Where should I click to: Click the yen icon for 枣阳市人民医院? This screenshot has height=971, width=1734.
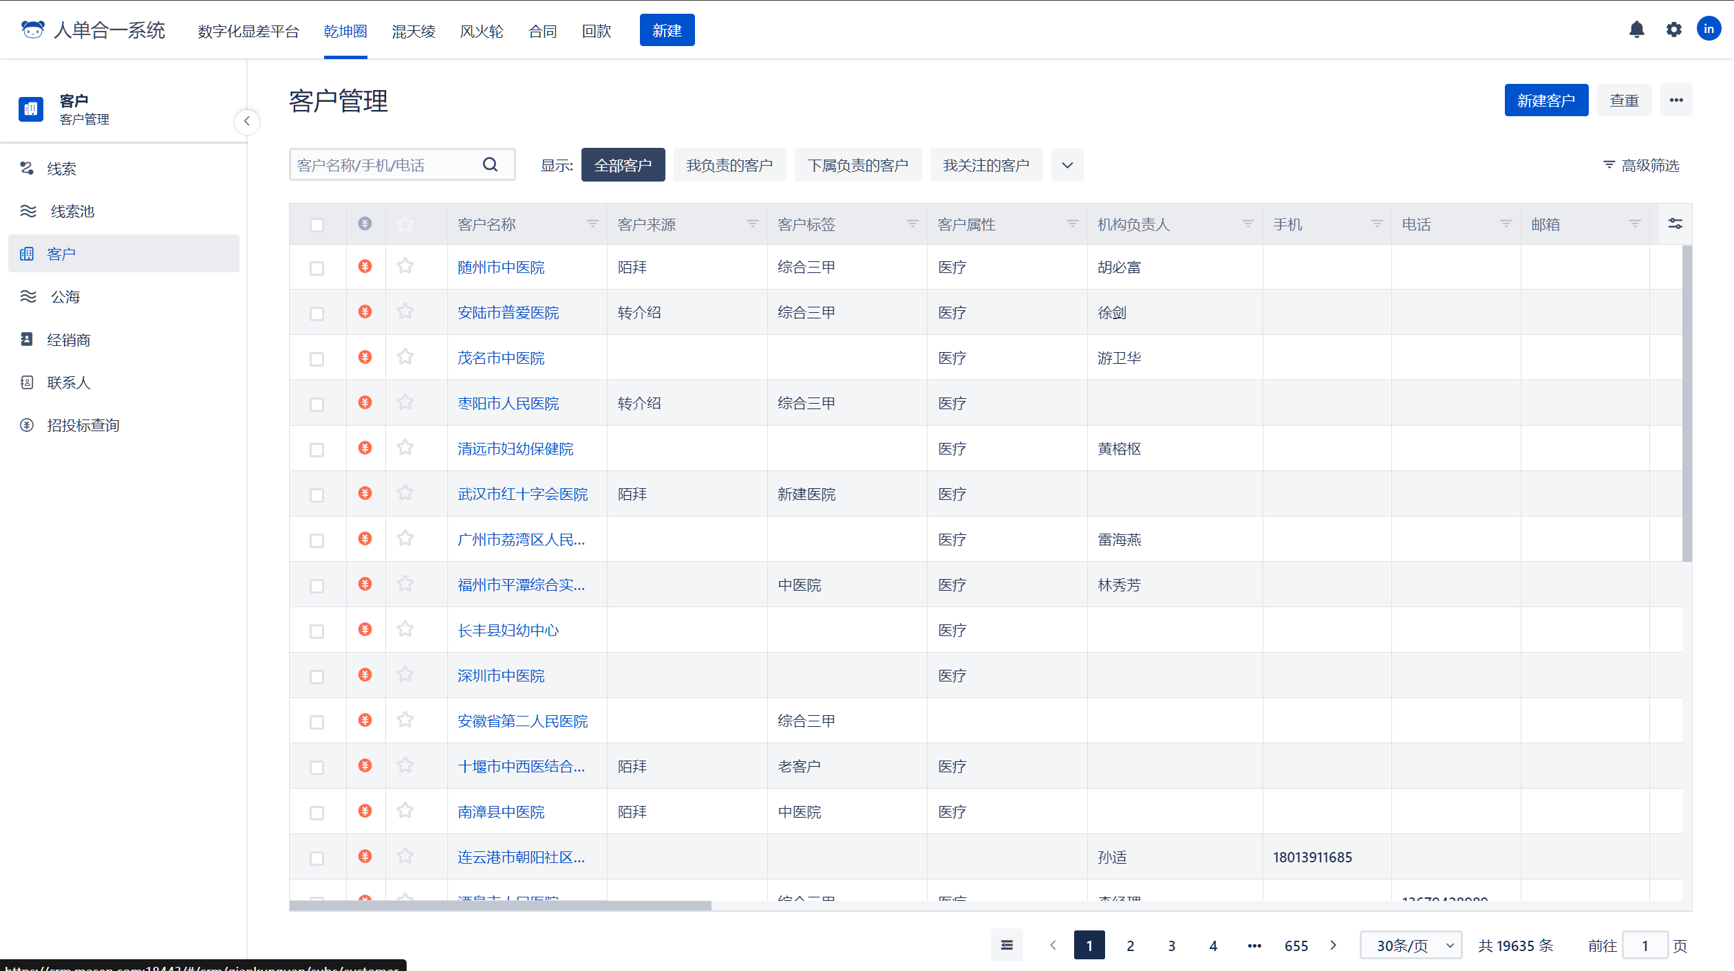pos(365,402)
